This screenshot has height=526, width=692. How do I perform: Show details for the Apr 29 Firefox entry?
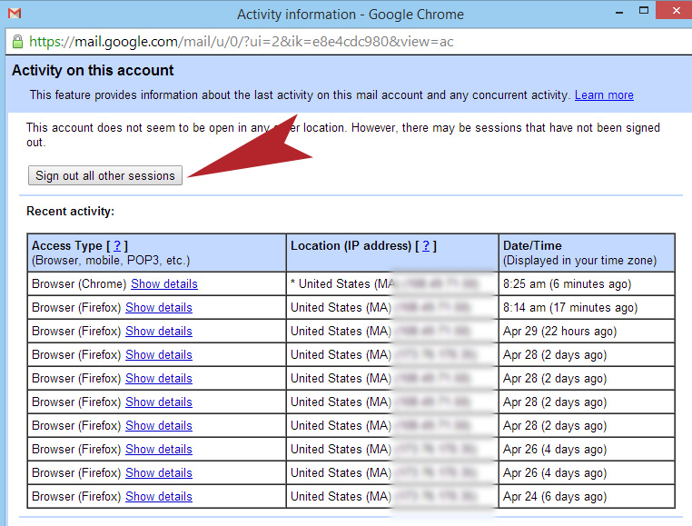tap(159, 332)
